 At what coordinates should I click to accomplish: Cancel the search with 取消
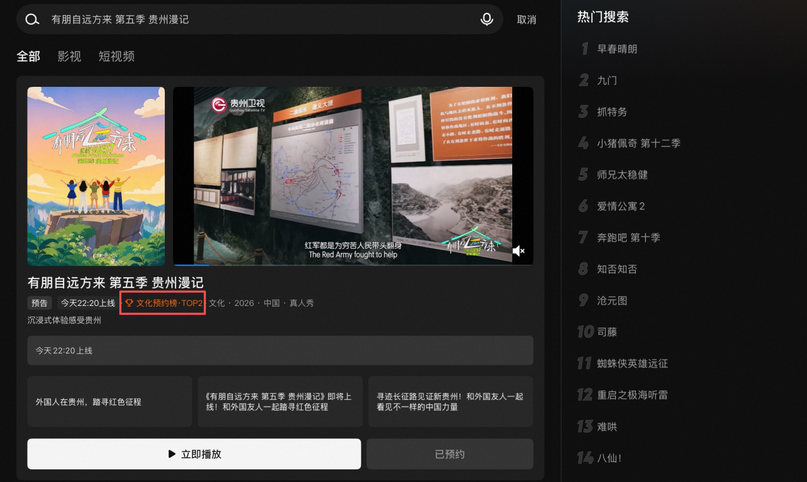point(527,20)
